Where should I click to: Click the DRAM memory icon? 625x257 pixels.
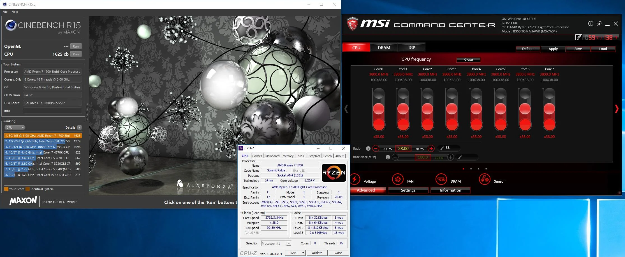pyautogui.click(x=441, y=179)
